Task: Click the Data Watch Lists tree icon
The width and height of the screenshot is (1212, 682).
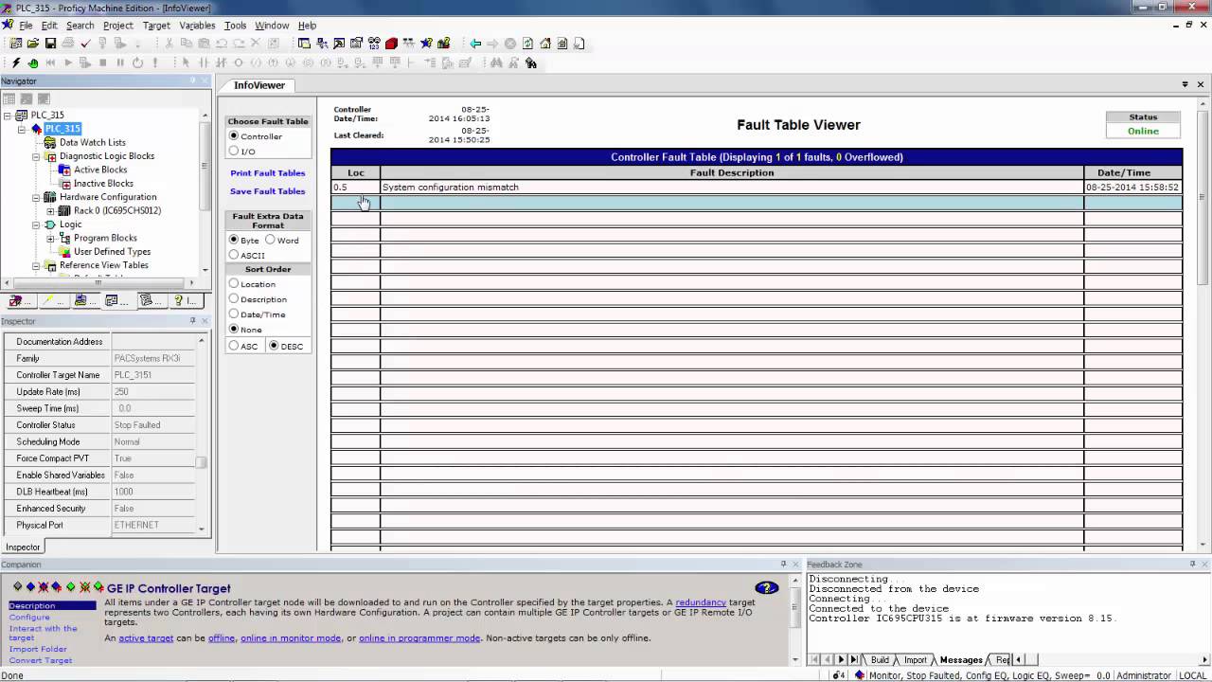Action: (50, 142)
